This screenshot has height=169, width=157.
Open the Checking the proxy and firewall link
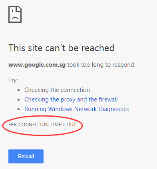pos(71,99)
